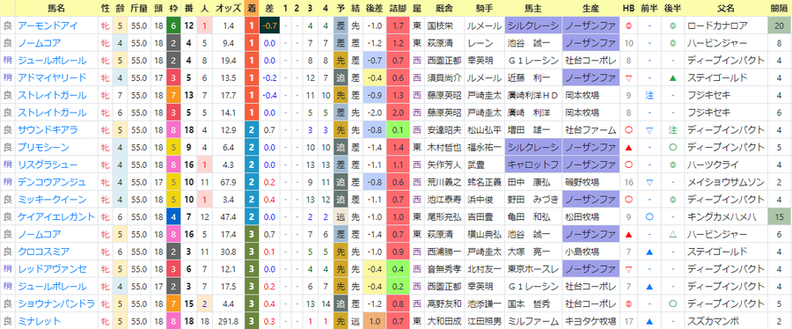Click the interval cell showing 20
792x329 pixels.
(780, 26)
